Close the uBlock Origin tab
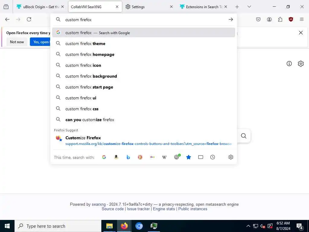The height and width of the screenshot is (232, 309). click(62, 7)
